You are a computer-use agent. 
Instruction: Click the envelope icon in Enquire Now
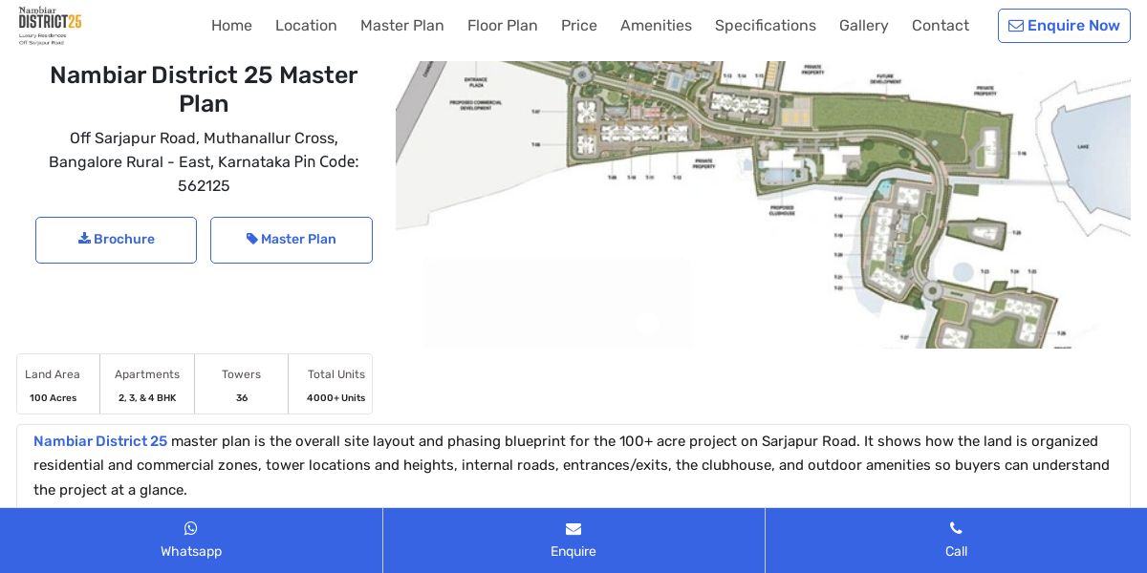(1016, 26)
